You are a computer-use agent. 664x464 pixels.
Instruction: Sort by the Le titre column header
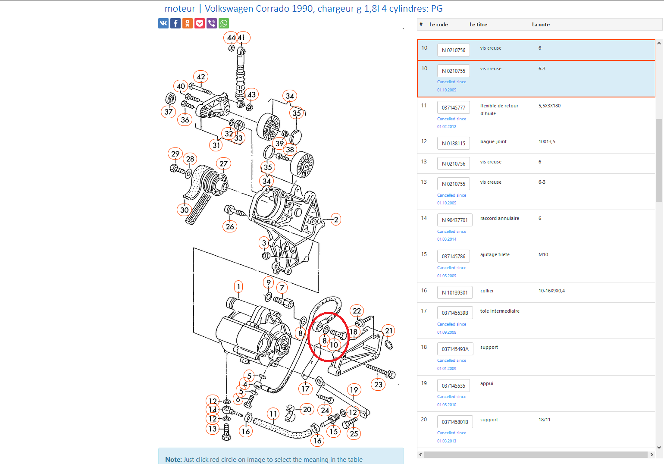click(x=478, y=25)
